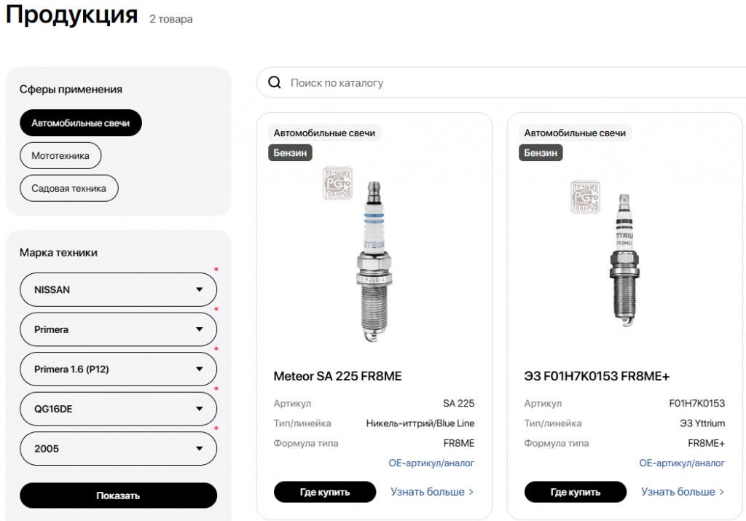Expand the QG16DE engine dropdown

click(119, 409)
